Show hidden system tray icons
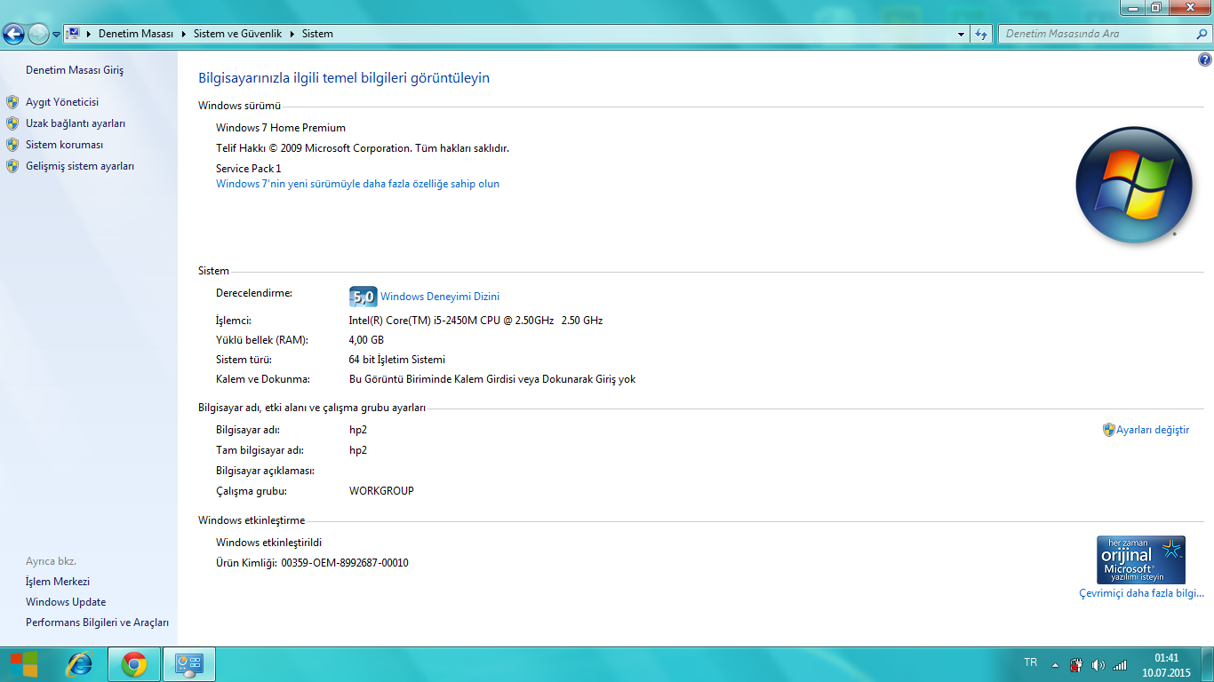Viewport: 1214px width, 682px height. pyautogui.click(x=1055, y=664)
